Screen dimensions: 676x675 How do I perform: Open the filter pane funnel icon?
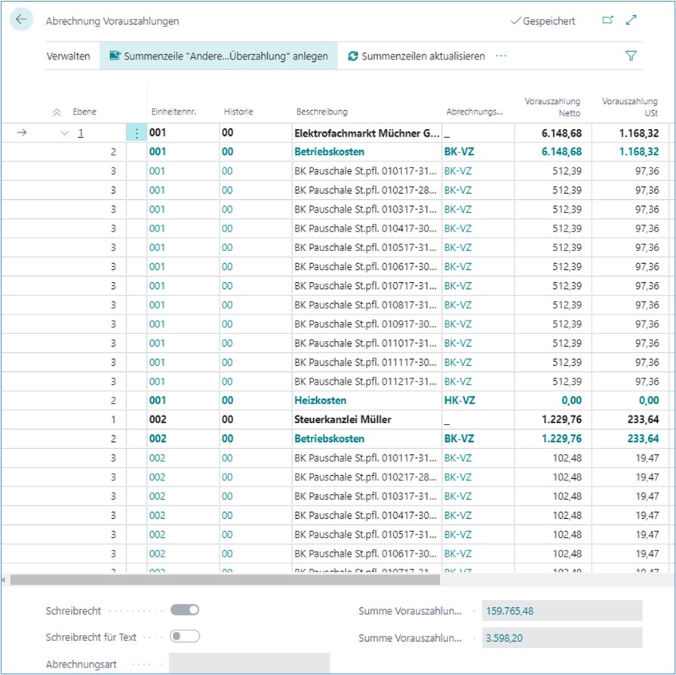click(631, 56)
